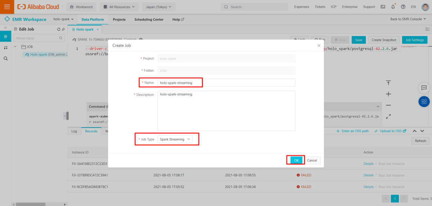432x206 pixels.
Task: Close the Holo-spark editor tab
Action: [x=97, y=29]
